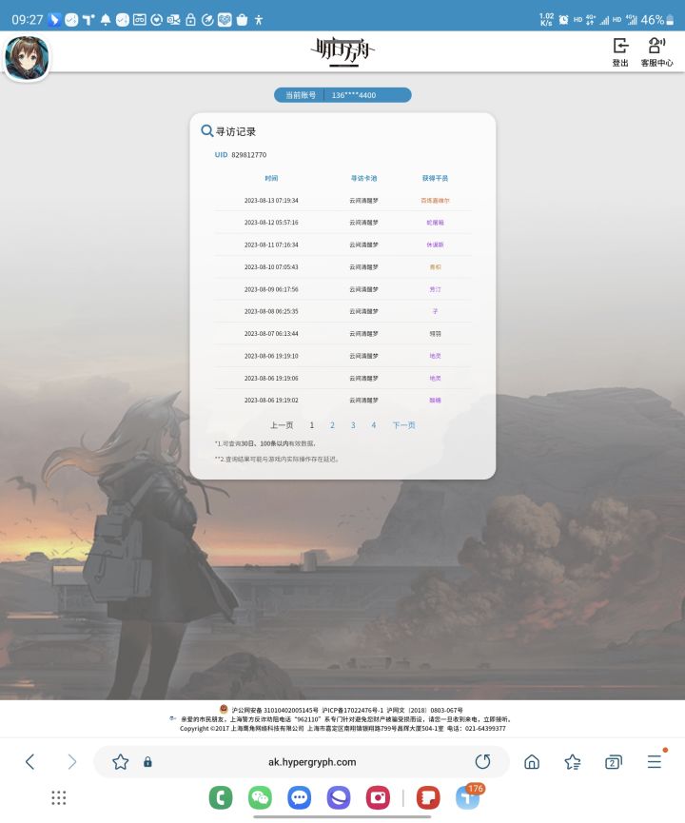Viewport: 685px width, 823px height.
Task: Click footer ICP license number text
Action: tap(353, 710)
